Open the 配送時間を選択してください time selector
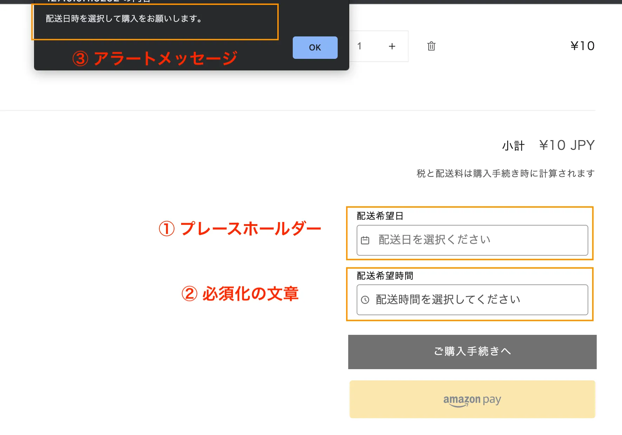Screen dimensions: 622x435 tap(472, 300)
